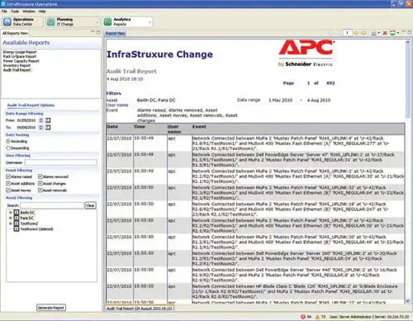Click the Berlin DC location icon
This screenshot has height=321, width=413.
[16, 213]
